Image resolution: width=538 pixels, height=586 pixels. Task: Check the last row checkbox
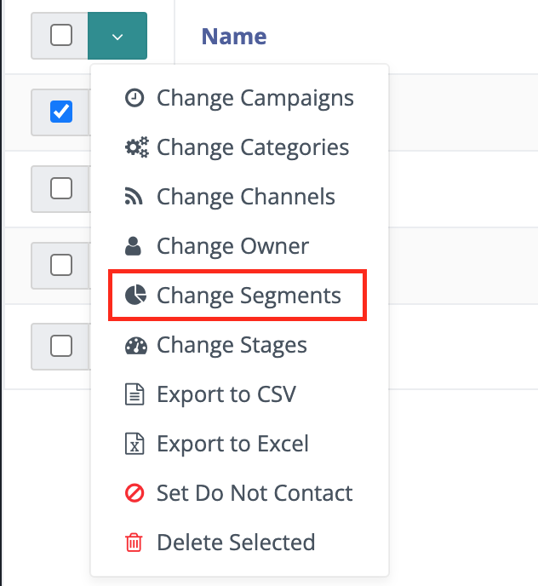(61, 346)
